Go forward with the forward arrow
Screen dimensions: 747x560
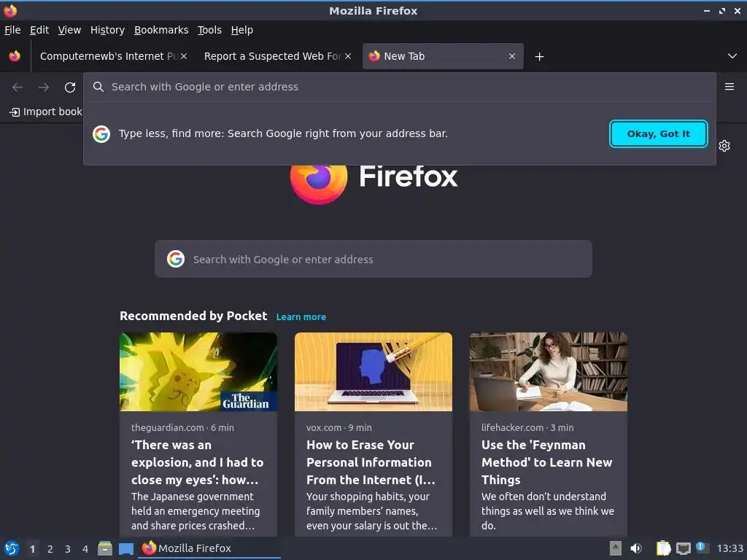44,87
